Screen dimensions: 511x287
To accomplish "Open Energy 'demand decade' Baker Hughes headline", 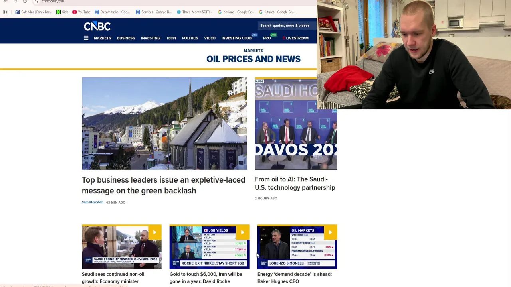I will tap(295, 278).
